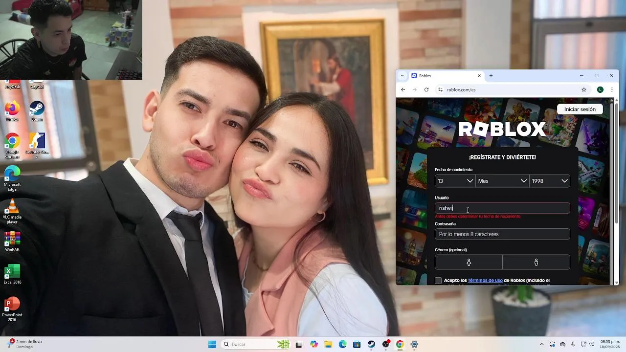Open OBS icon with red badge in taskbar
This screenshot has width=626, height=352.
(386, 344)
